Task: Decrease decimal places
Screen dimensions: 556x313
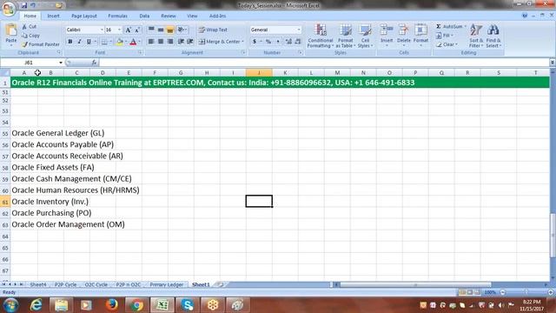Action: click(x=298, y=42)
